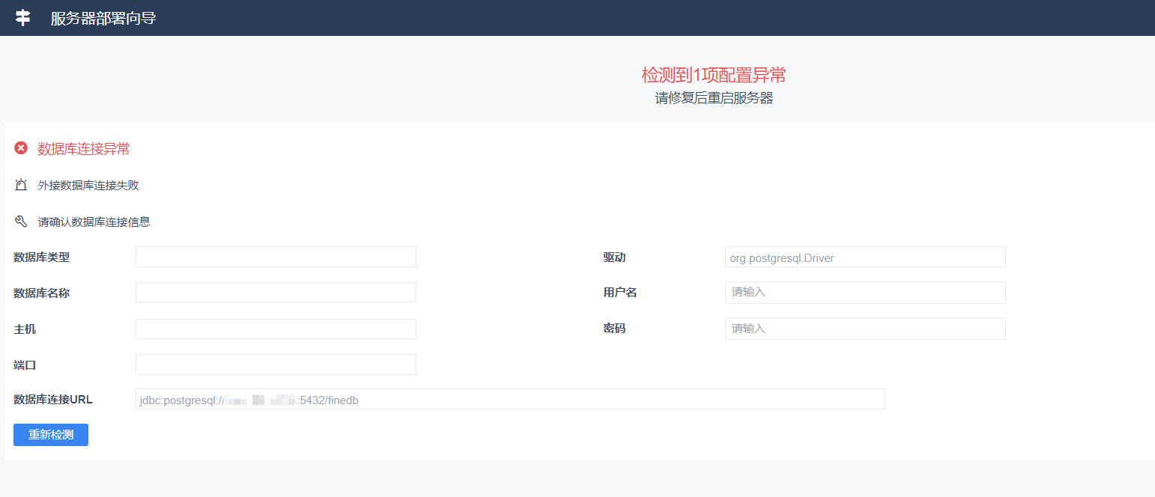This screenshot has height=497, width=1155.
Task: Click the 密码 label
Action: 614,329
